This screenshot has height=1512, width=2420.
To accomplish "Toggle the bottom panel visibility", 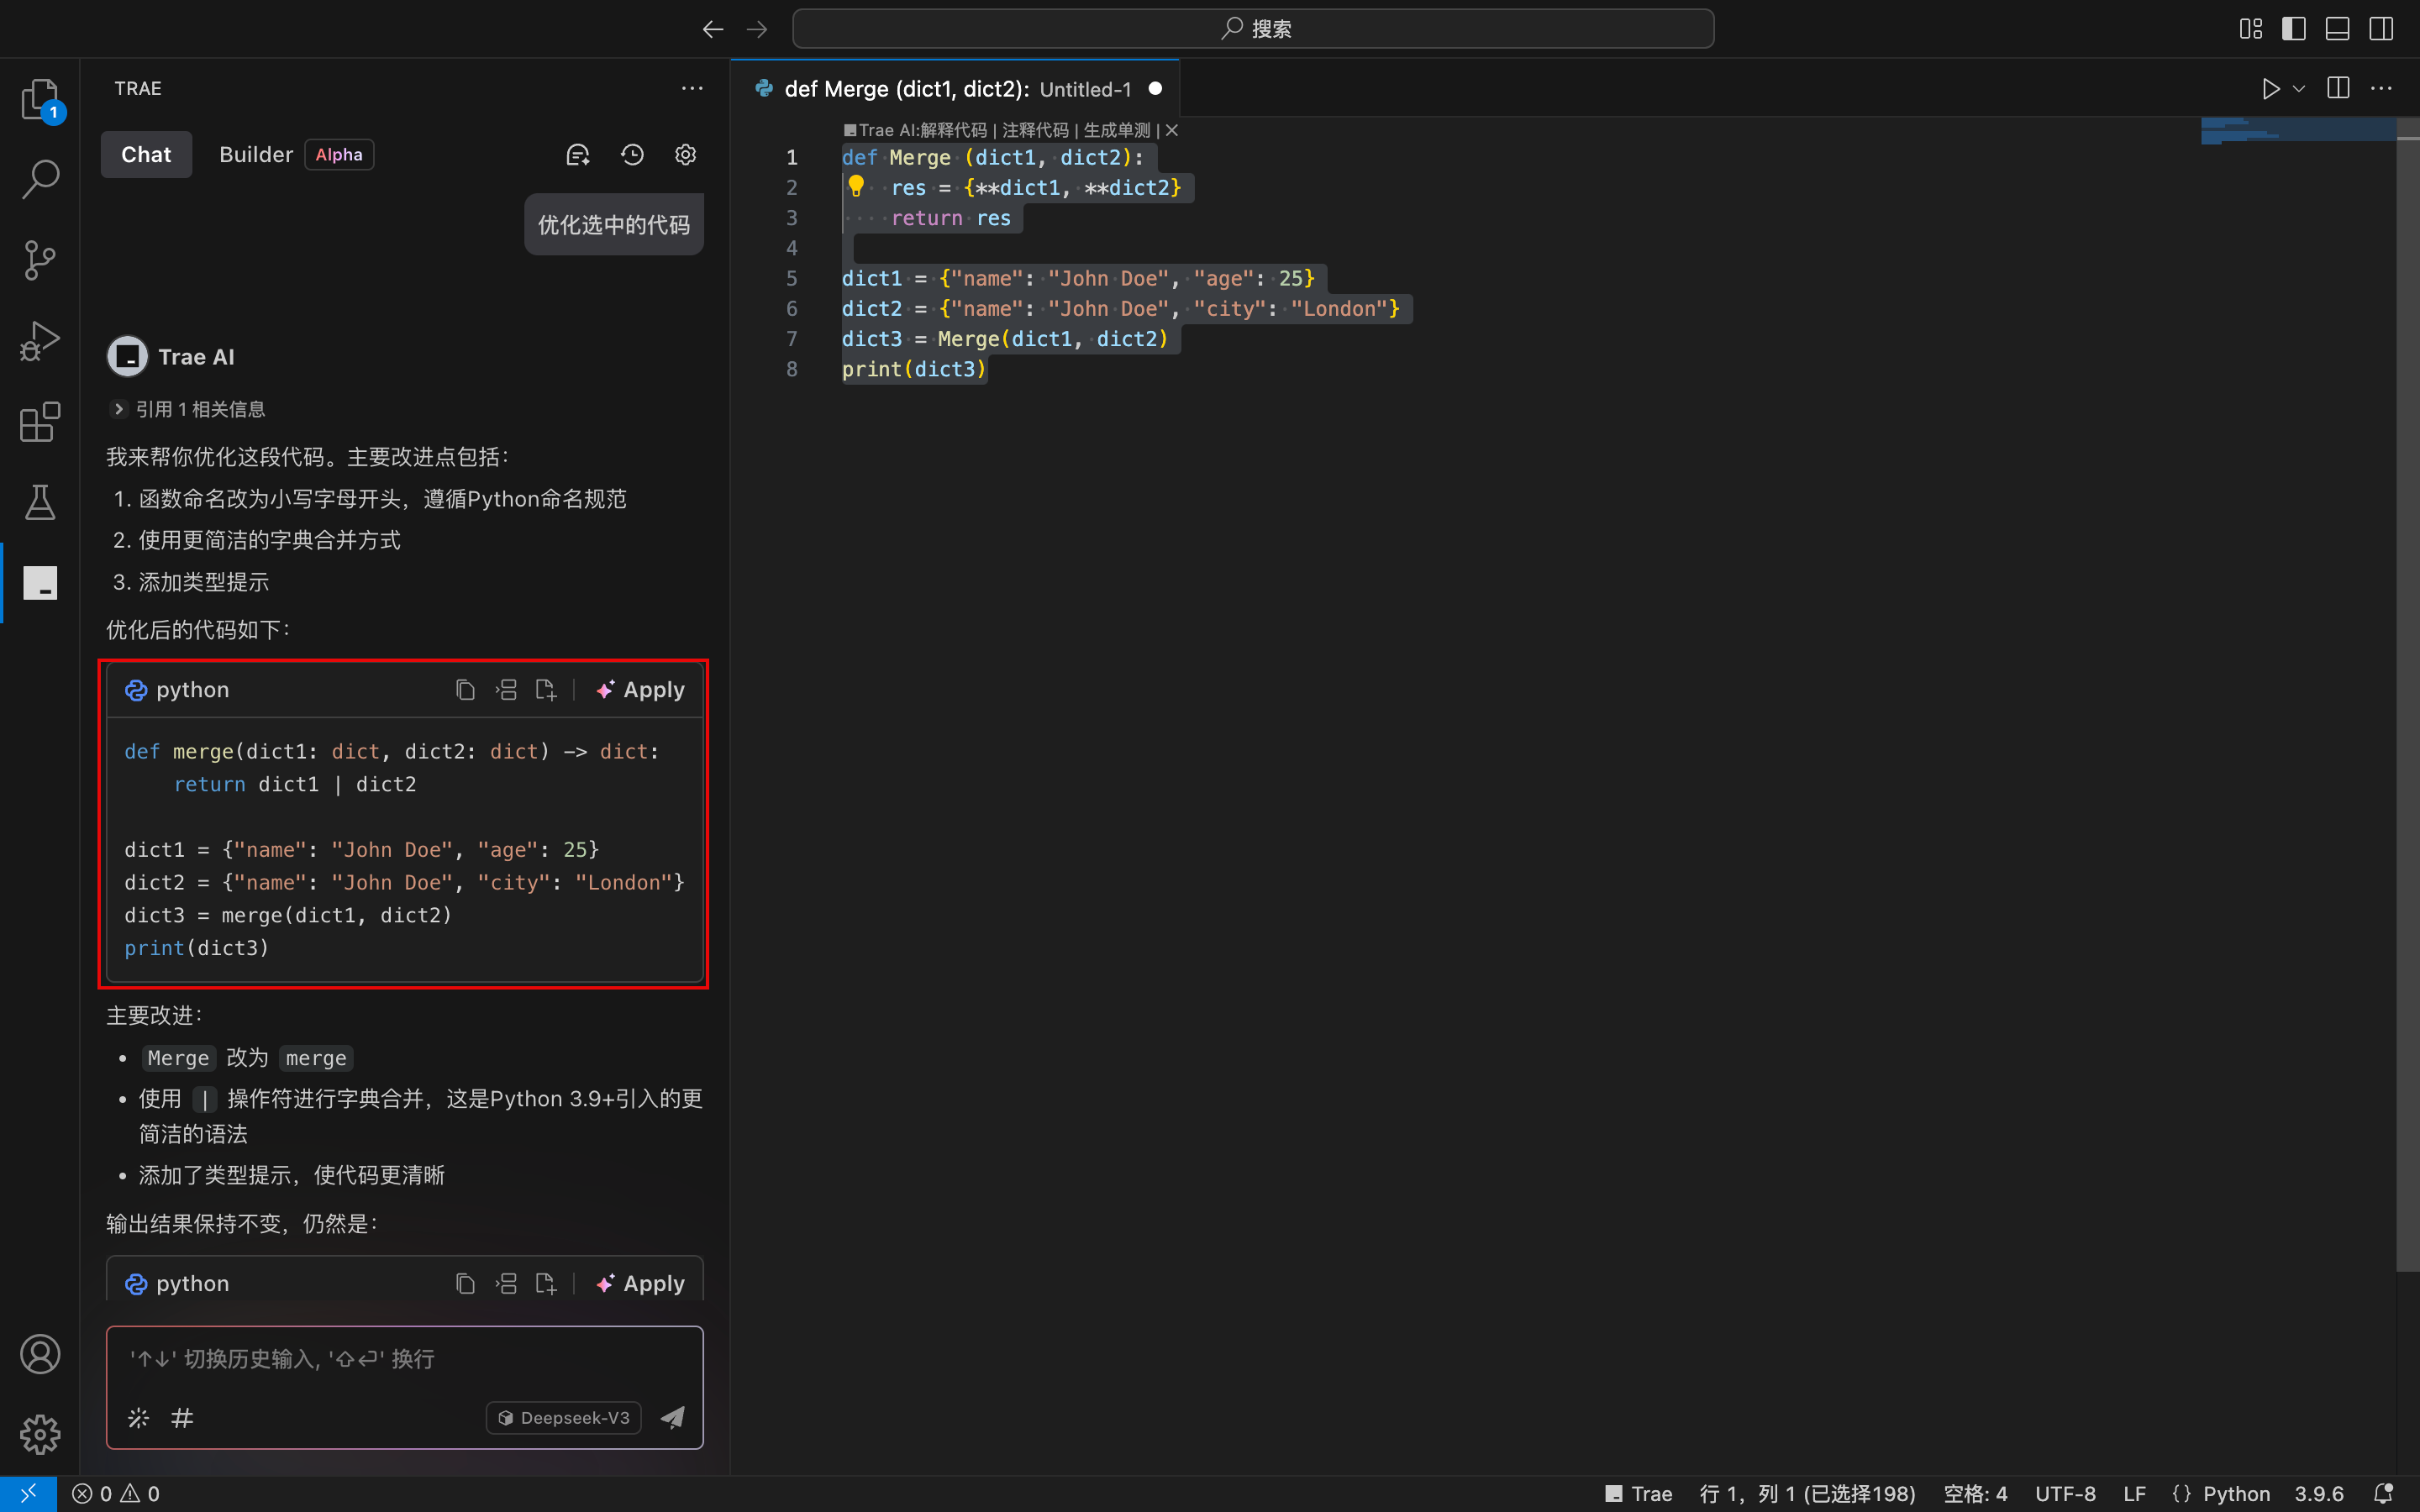I will coord(2337,29).
